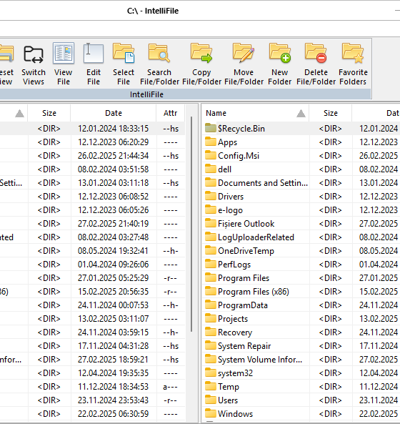Sort right pane by Name column header
The width and height of the screenshot is (400, 424).
point(255,113)
